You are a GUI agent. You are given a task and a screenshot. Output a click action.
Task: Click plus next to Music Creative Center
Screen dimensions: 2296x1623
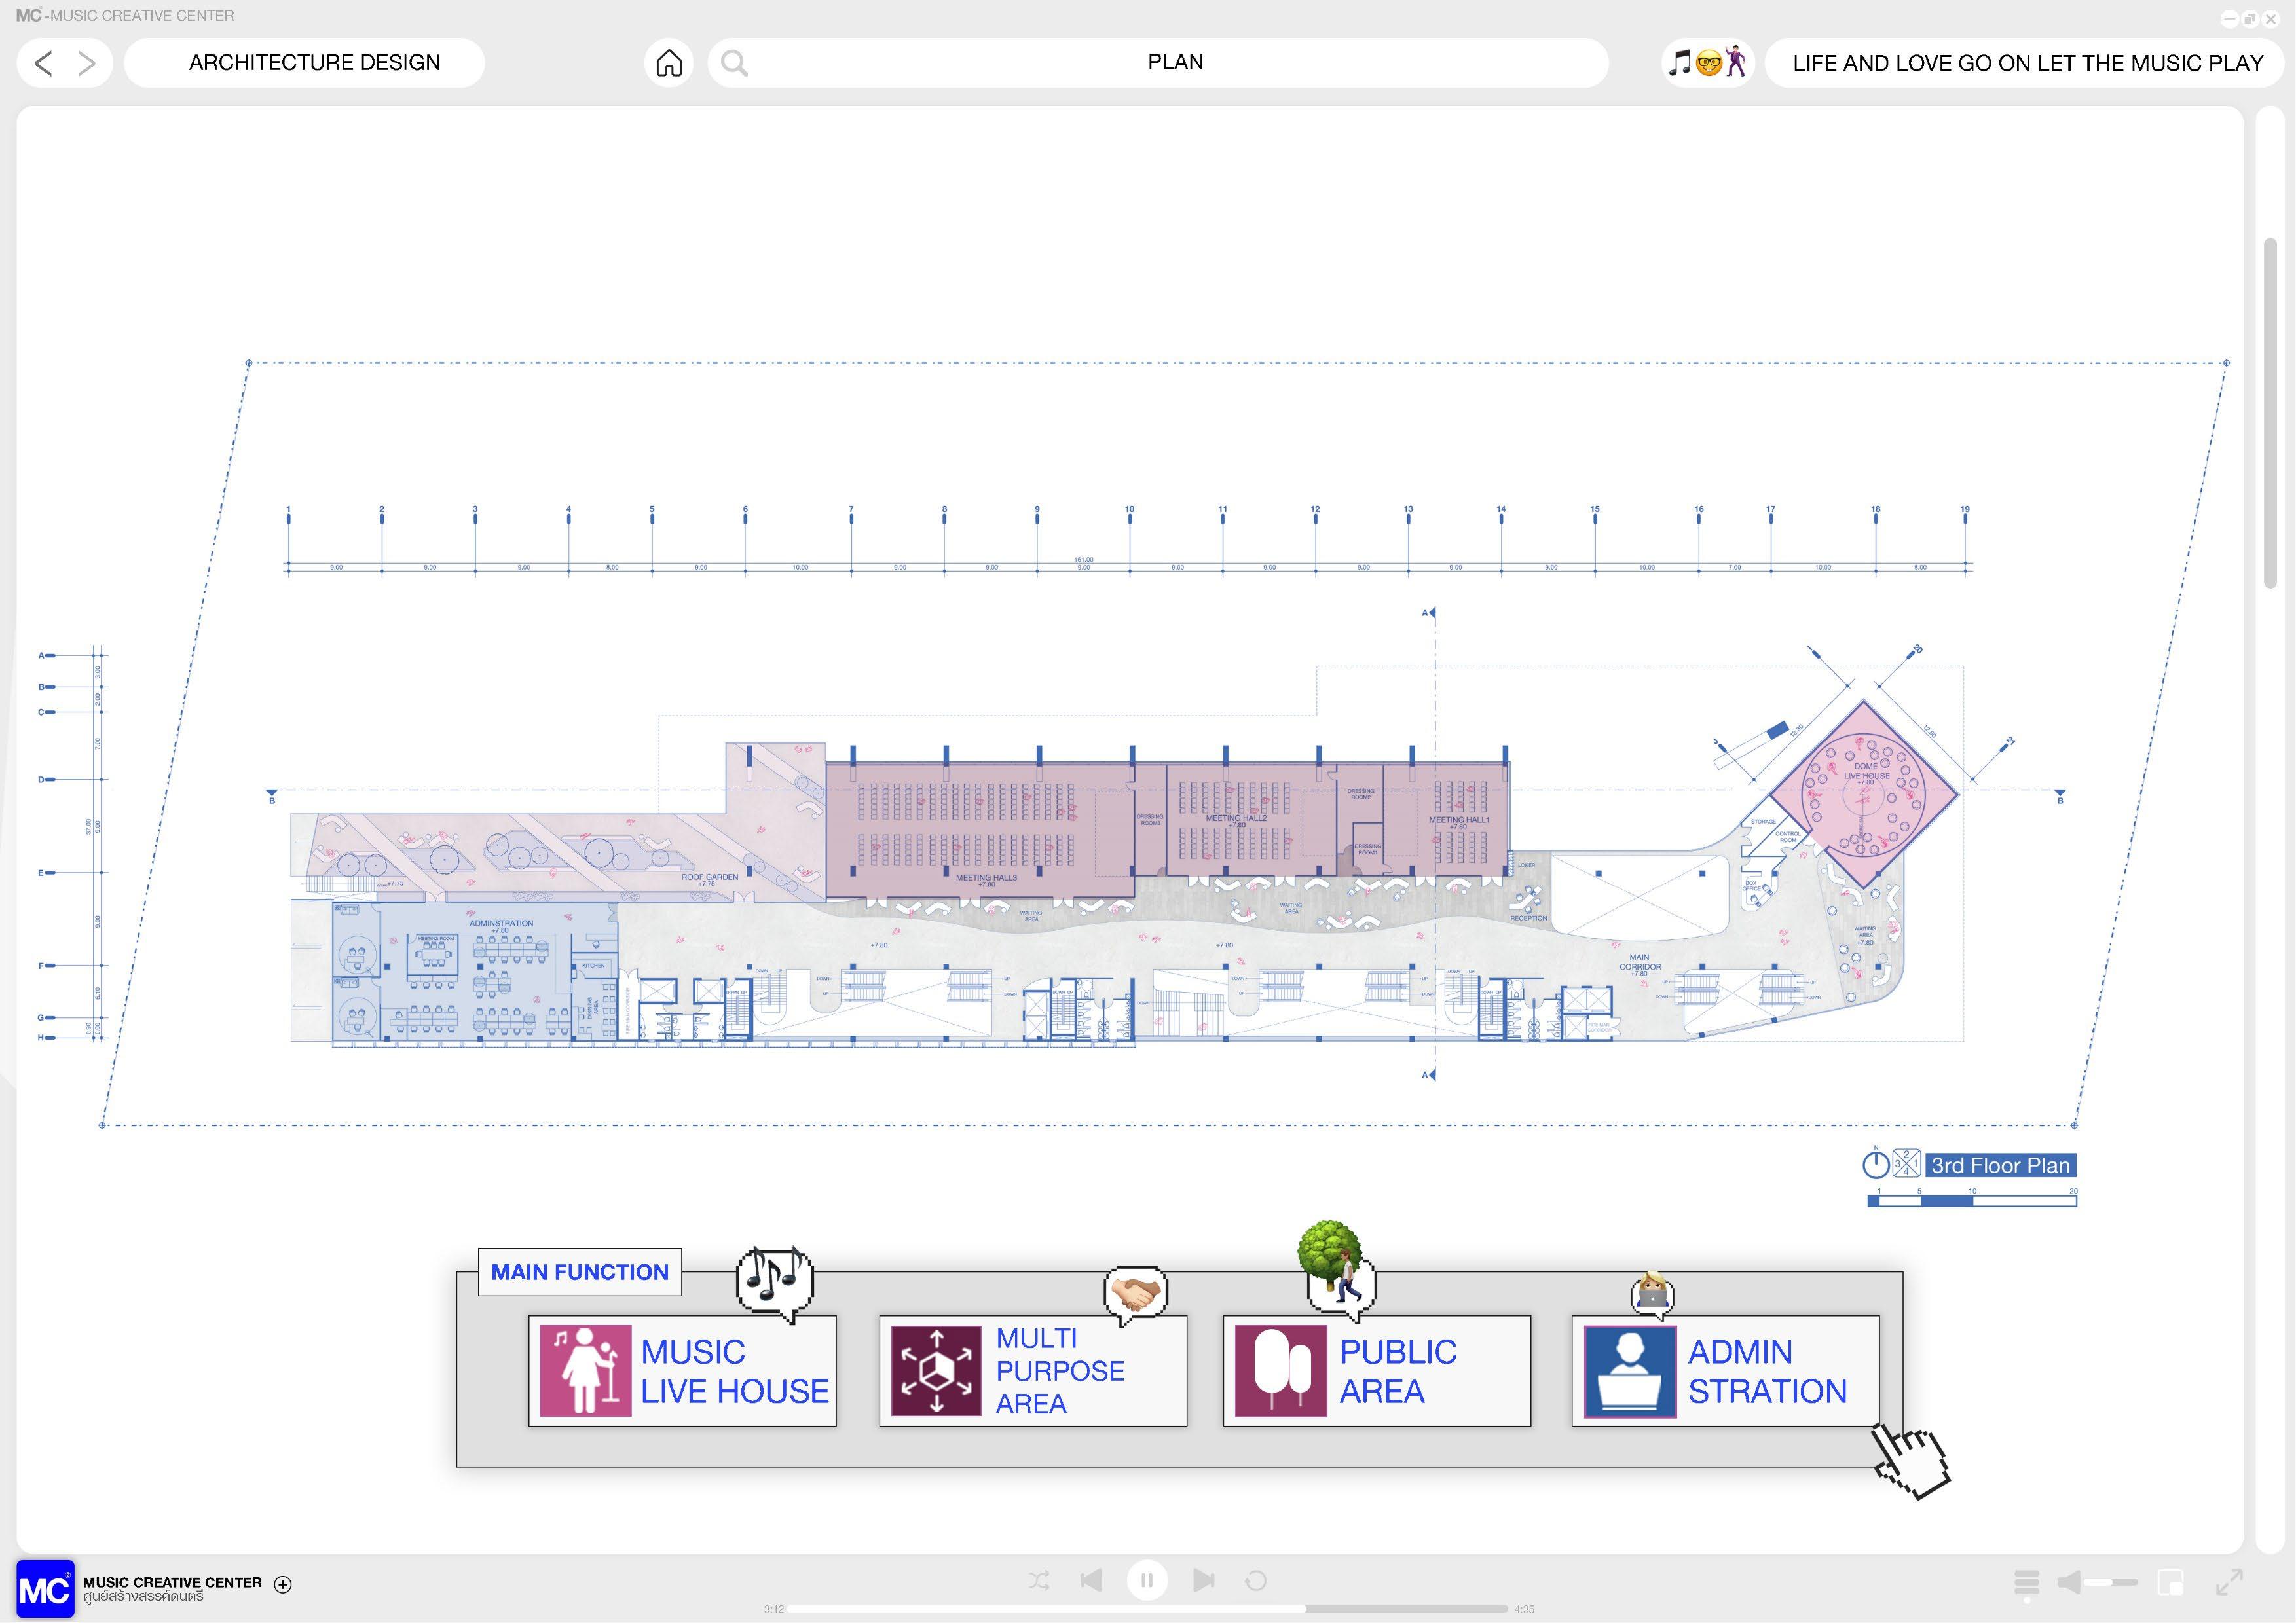tap(283, 1584)
